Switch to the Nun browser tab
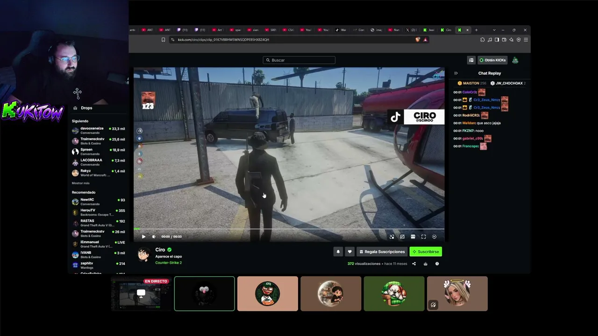This screenshot has width=598, height=336. coord(394,30)
